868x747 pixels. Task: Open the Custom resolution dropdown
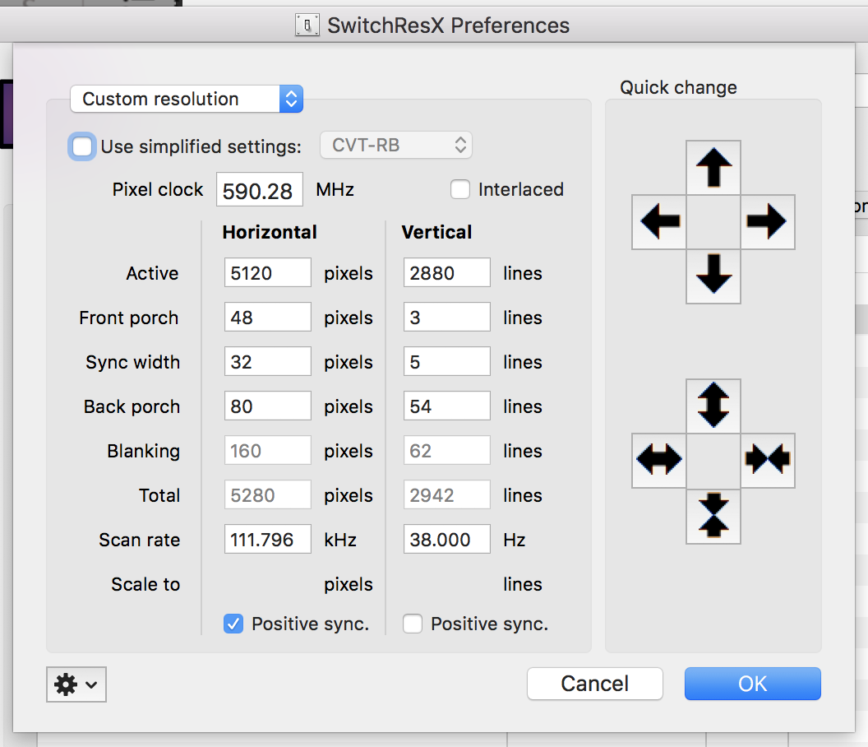pyautogui.click(x=187, y=99)
